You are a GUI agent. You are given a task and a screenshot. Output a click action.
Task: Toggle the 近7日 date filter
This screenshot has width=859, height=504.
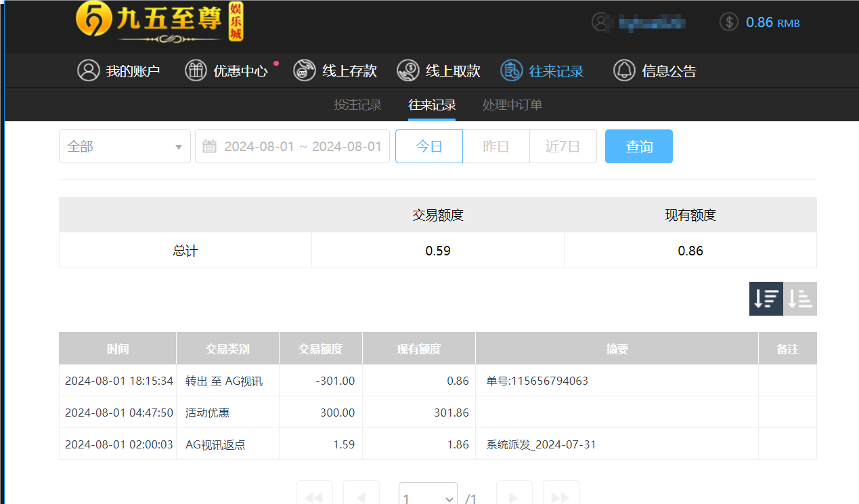click(563, 146)
